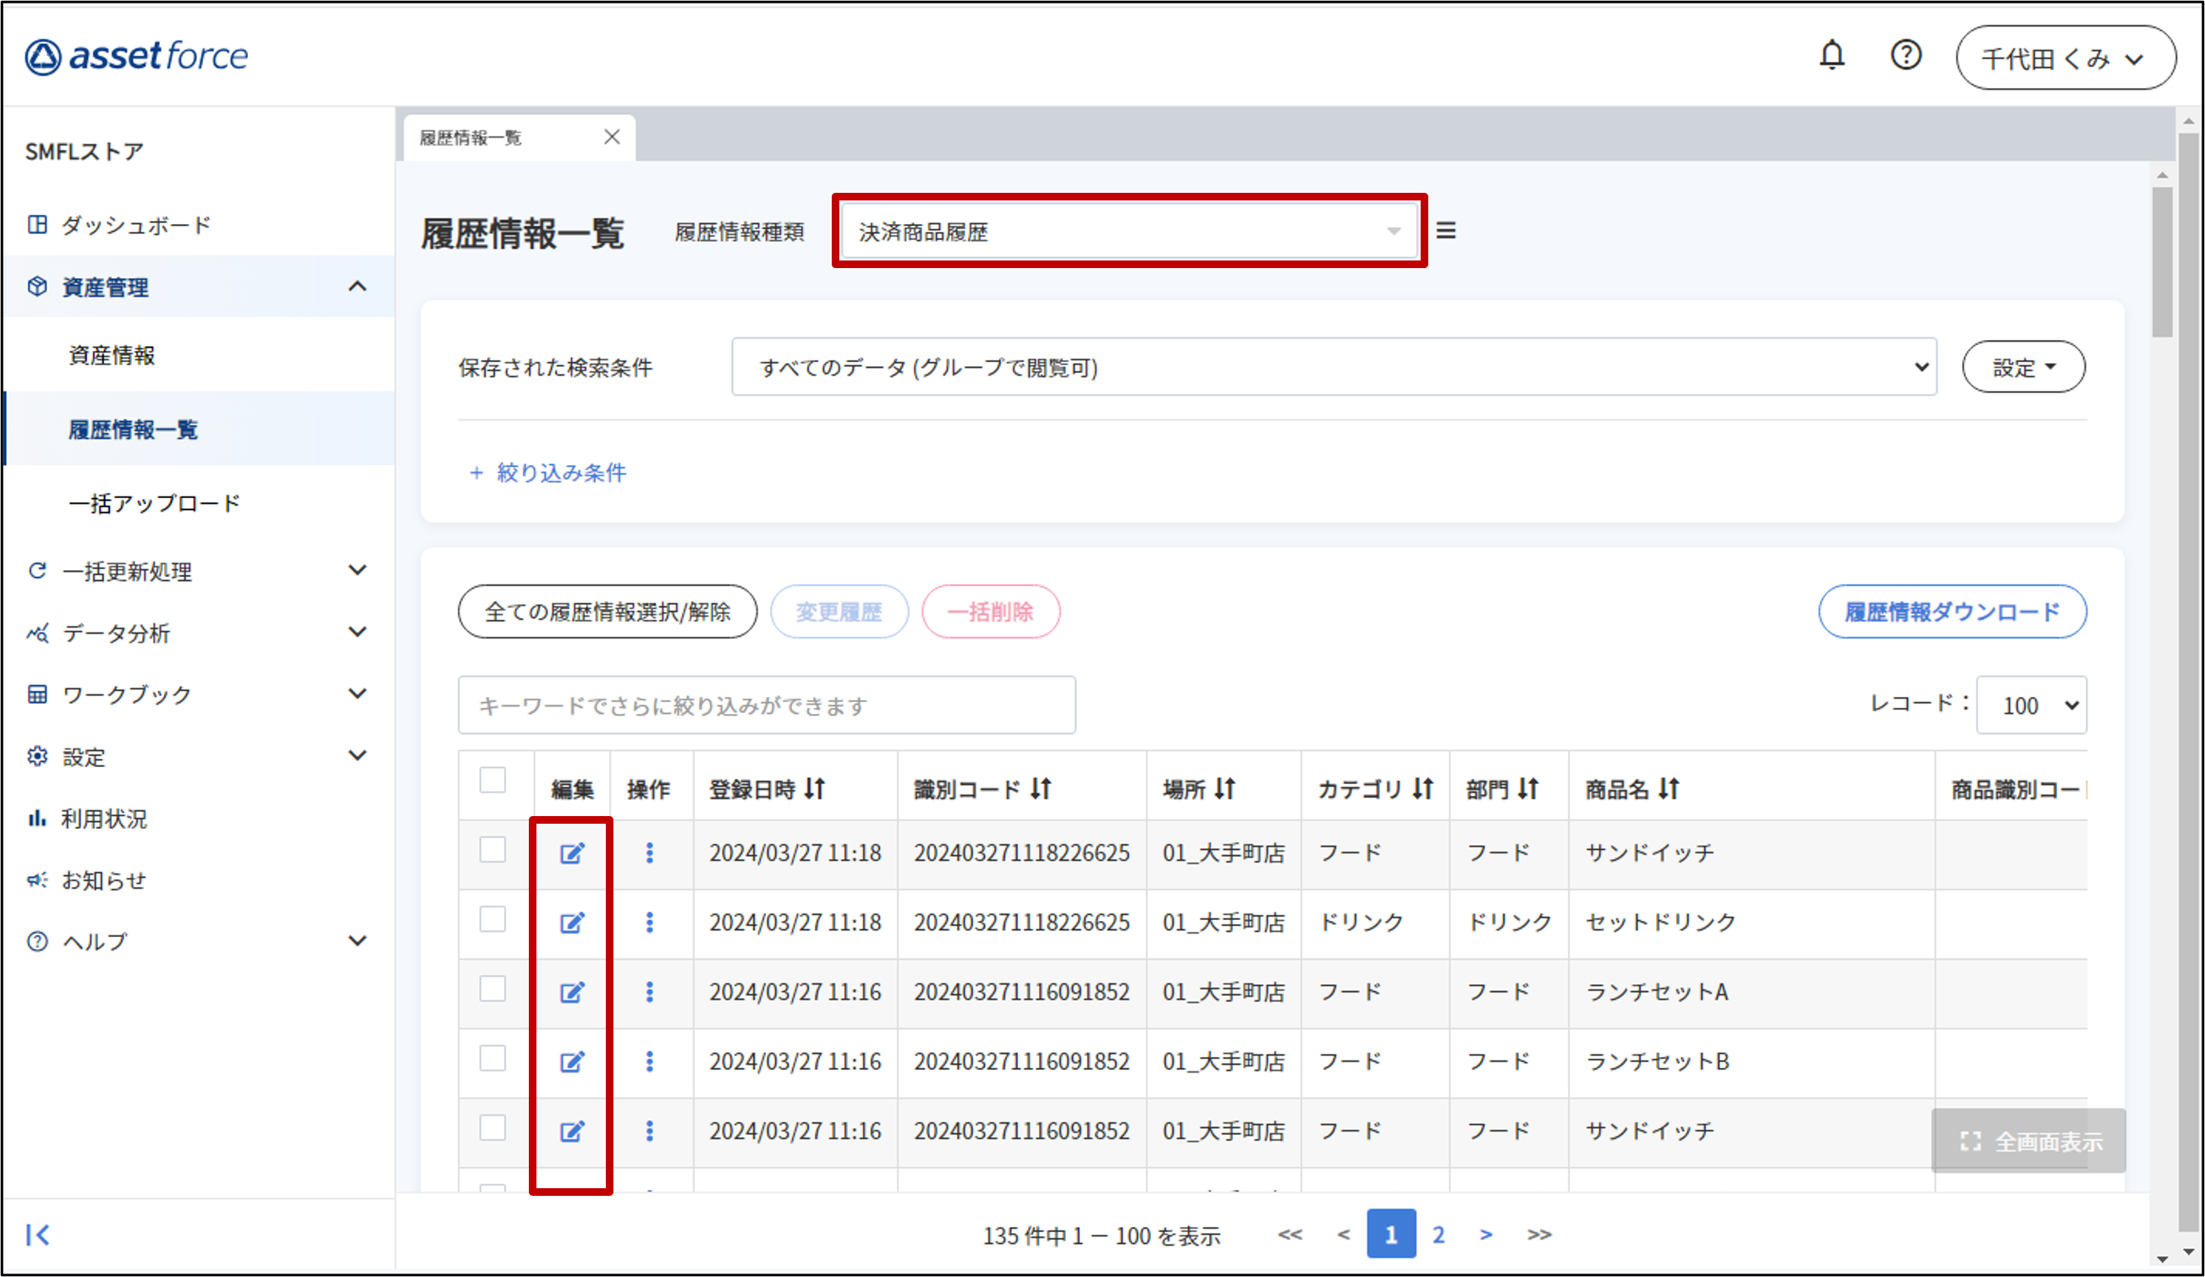Toggle the header select-all checkbox
This screenshot has height=1277, width=2205.
pyautogui.click(x=492, y=780)
